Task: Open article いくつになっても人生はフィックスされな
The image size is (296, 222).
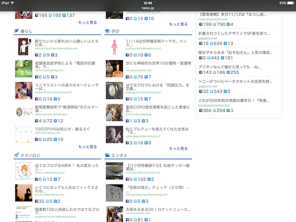Action: click(x=66, y=189)
